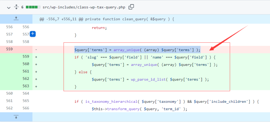Screen dimensions: 270x123
Task: Click the 'return;' code statement
Action: [x=99, y=28]
